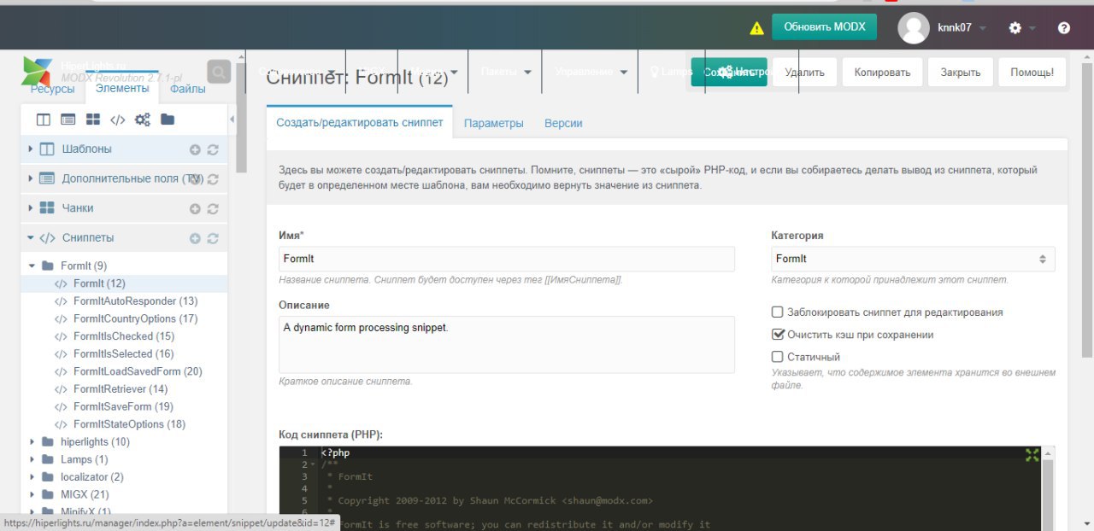
Task: Open the Управление menu
Action: tap(590, 72)
